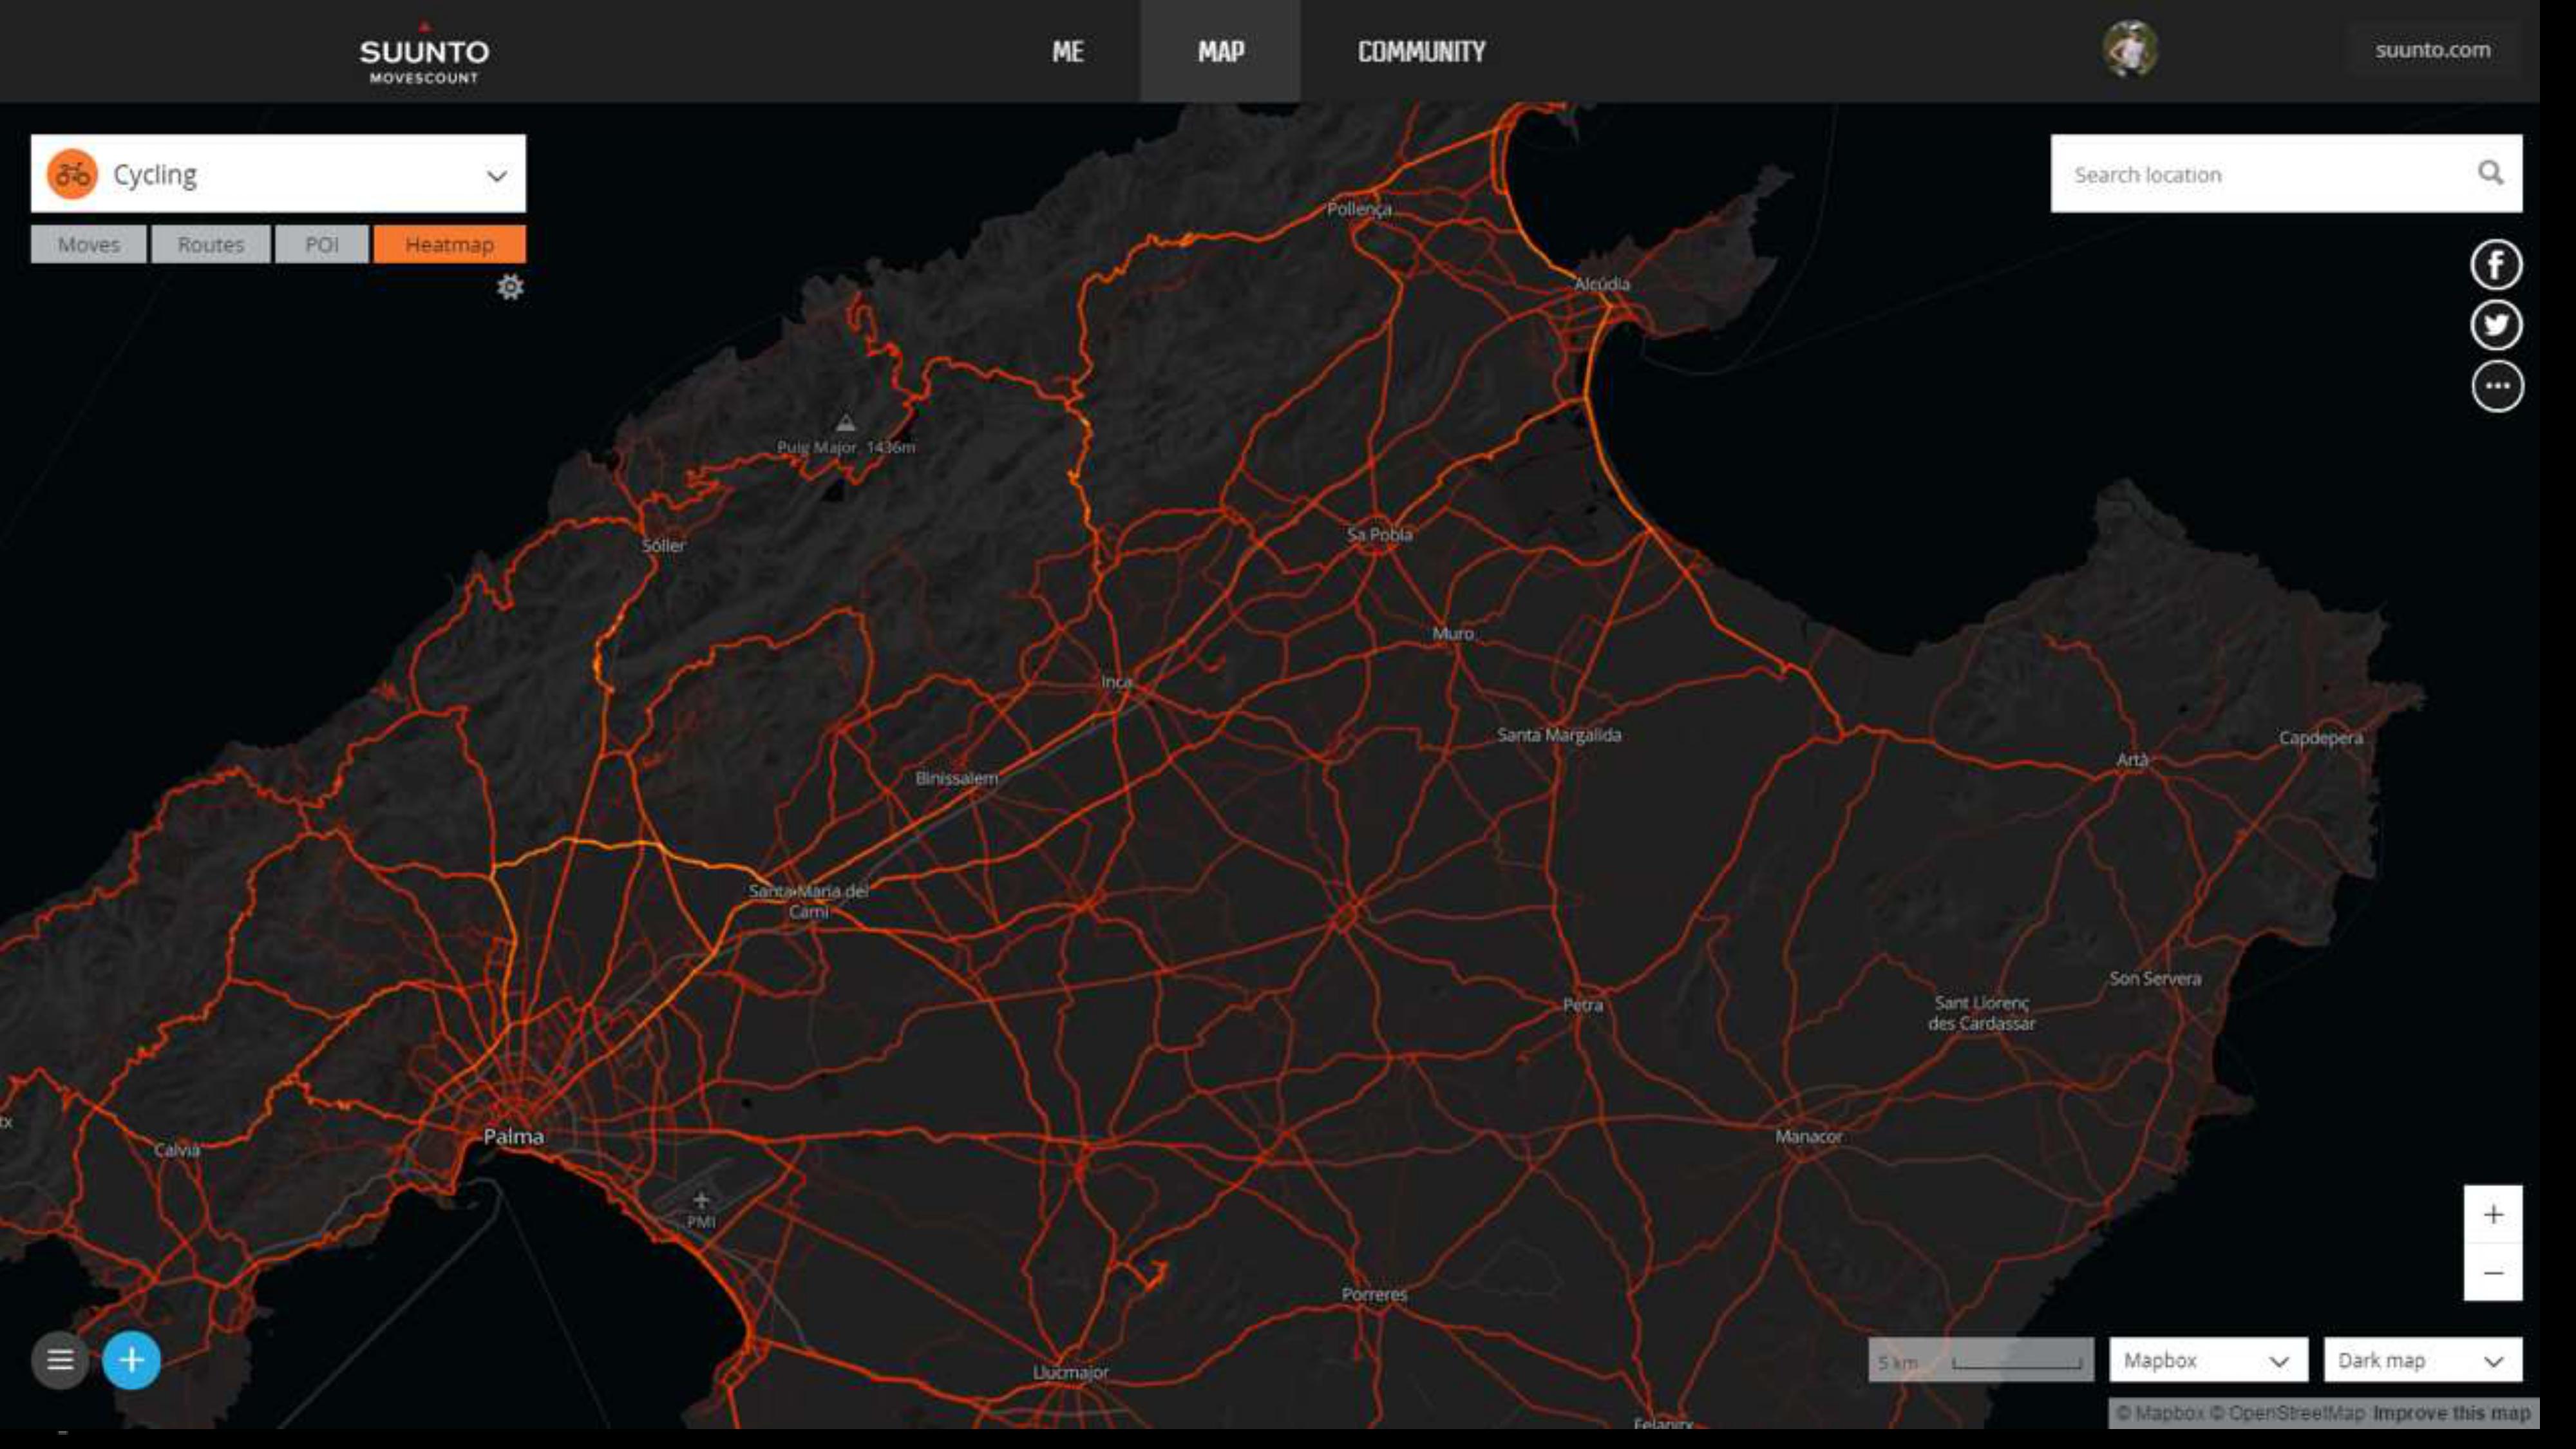
Task: Zoom out the map
Action: click(2492, 1273)
